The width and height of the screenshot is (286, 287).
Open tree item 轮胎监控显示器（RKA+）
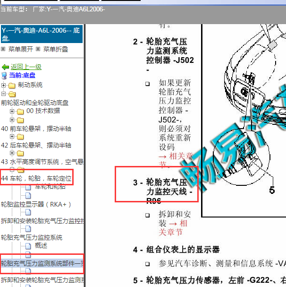pos(36,204)
